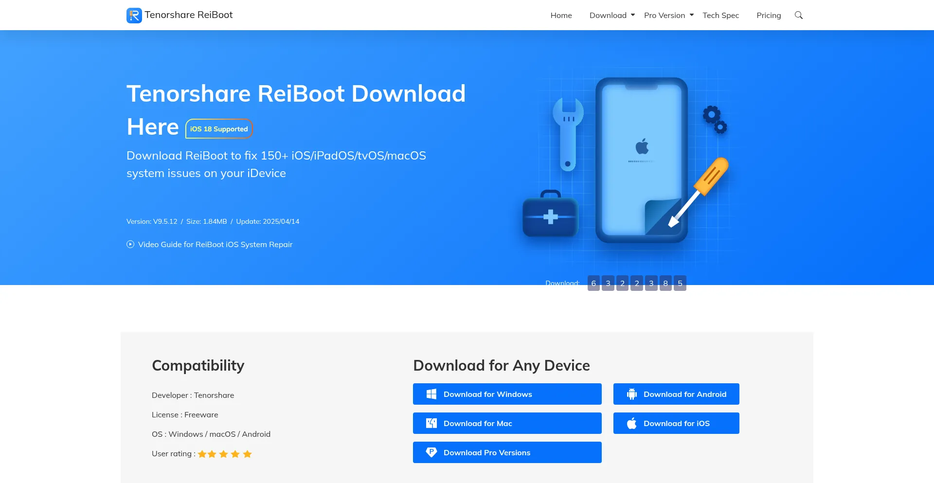Click the "Download ReiBoot to fix 150+" subtitle
934x483 pixels.
(x=276, y=164)
